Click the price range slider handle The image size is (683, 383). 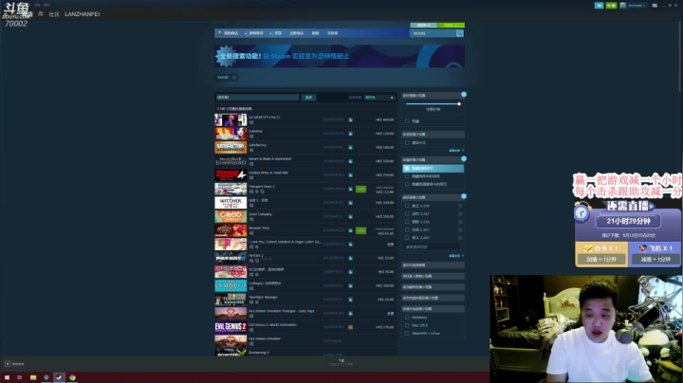point(459,103)
